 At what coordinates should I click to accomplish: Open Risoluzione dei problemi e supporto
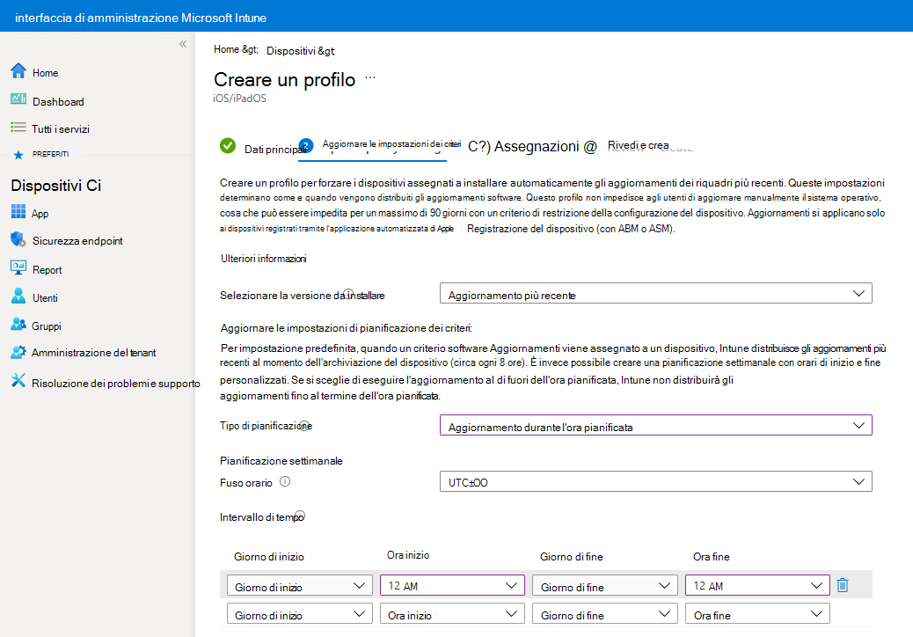point(106,381)
